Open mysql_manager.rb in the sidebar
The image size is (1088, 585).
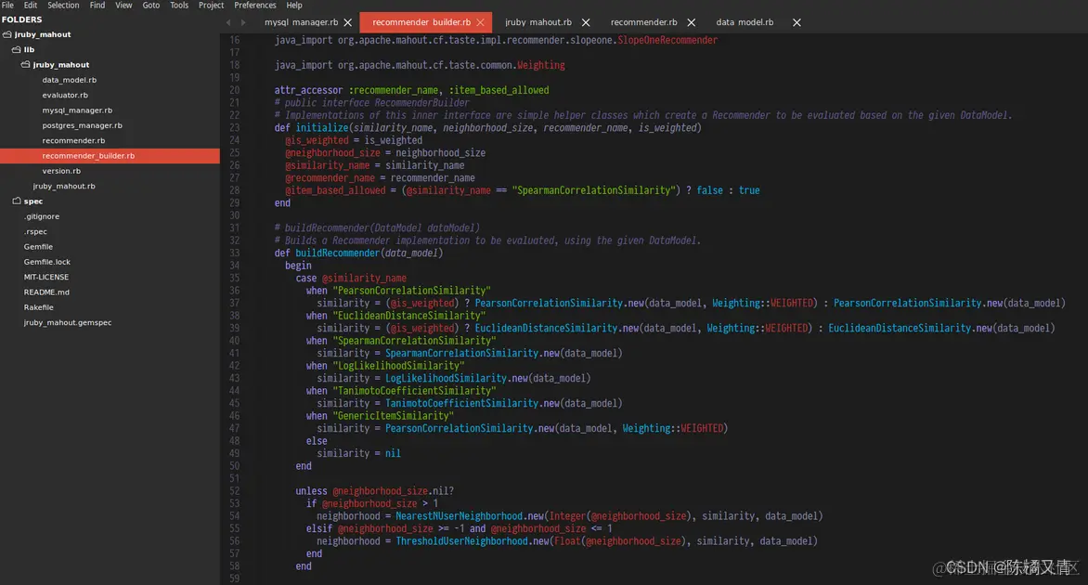click(x=77, y=110)
